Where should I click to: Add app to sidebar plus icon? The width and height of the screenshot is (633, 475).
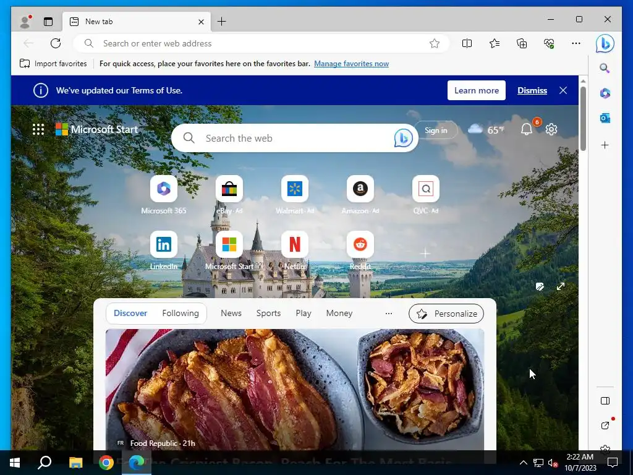tap(605, 145)
